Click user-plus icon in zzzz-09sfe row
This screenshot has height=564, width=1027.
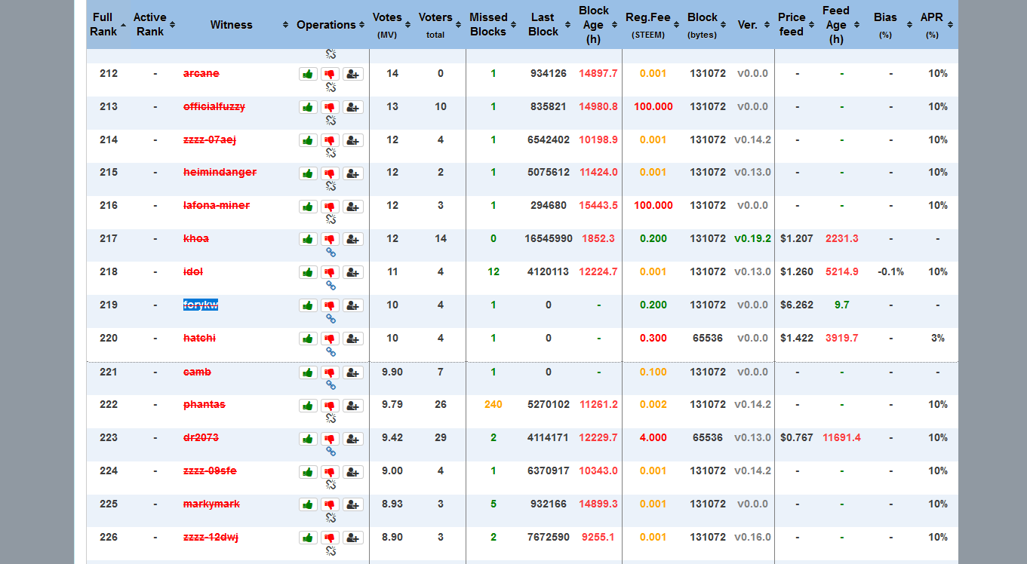(353, 472)
